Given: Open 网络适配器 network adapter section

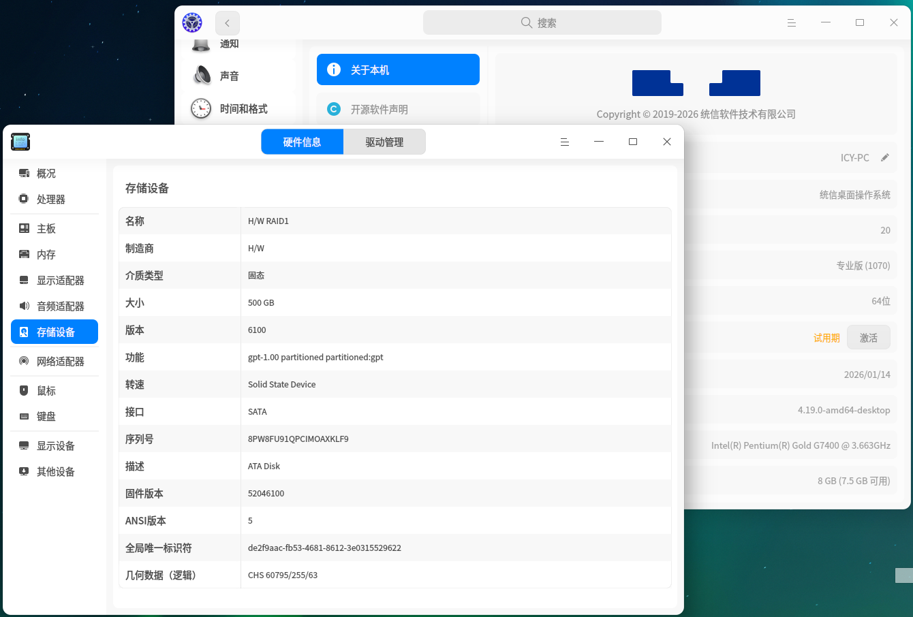Looking at the screenshot, I should [55, 362].
